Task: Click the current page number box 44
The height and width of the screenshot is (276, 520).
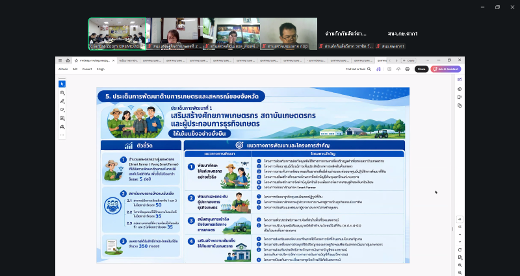Action: tap(460, 220)
